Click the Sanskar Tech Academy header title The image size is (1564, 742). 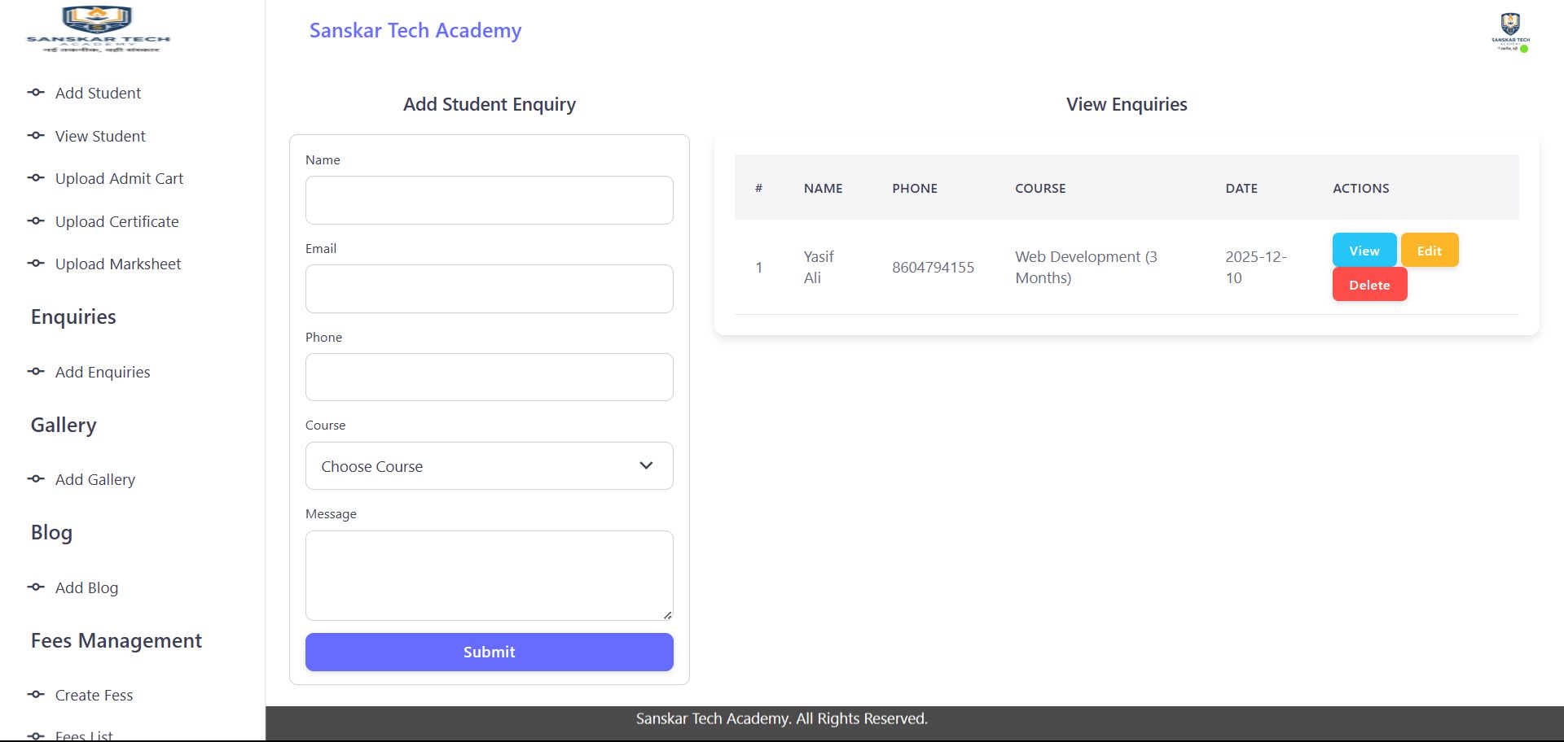tap(415, 31)
